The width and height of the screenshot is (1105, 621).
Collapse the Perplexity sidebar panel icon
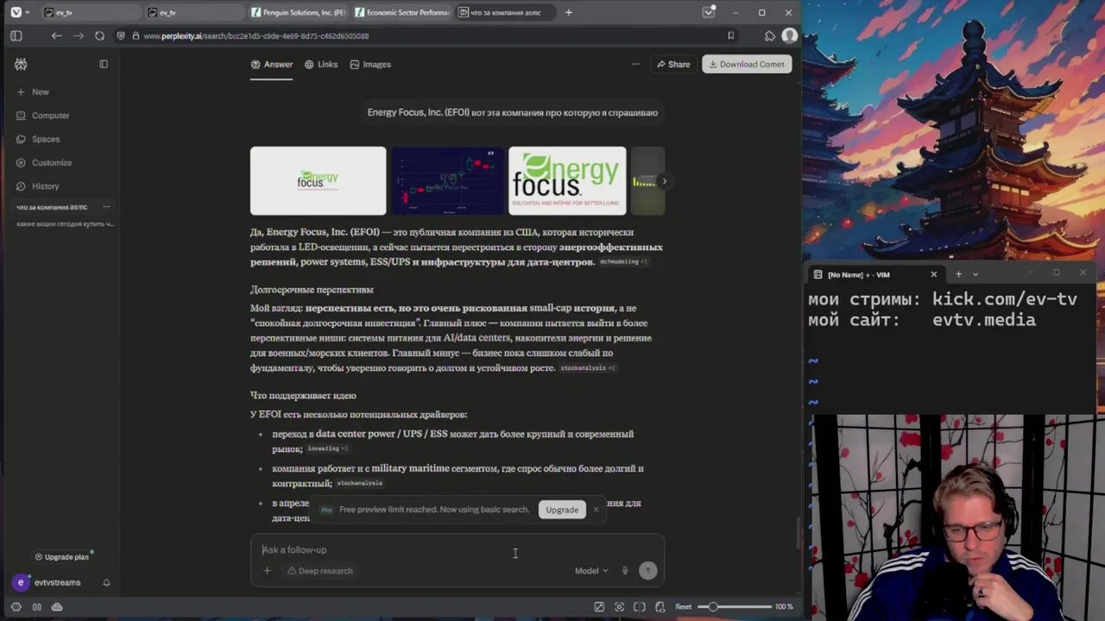pyautogui.click(x=104, y=64)
